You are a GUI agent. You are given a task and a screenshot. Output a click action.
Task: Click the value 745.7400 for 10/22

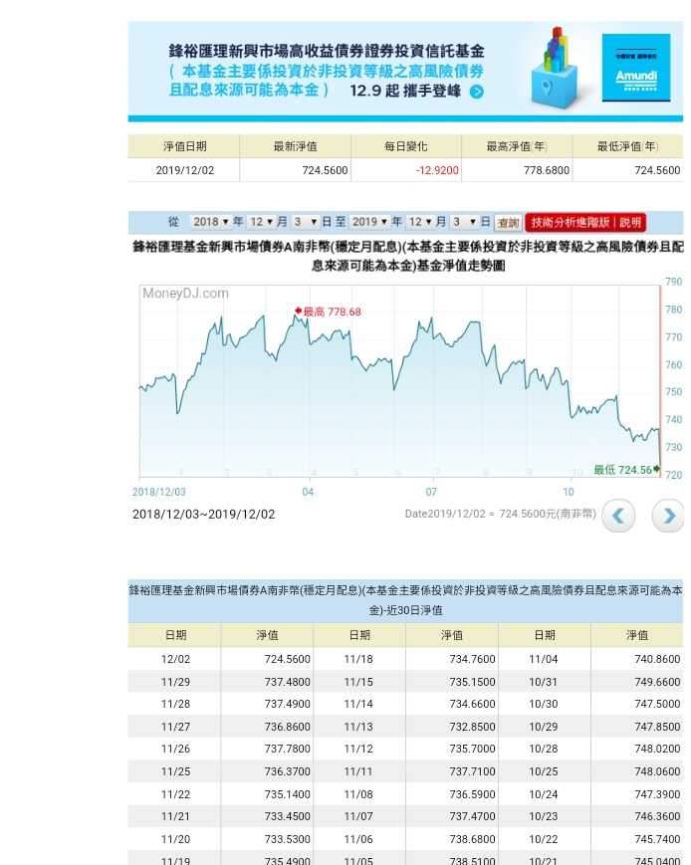tap(657, 839)
